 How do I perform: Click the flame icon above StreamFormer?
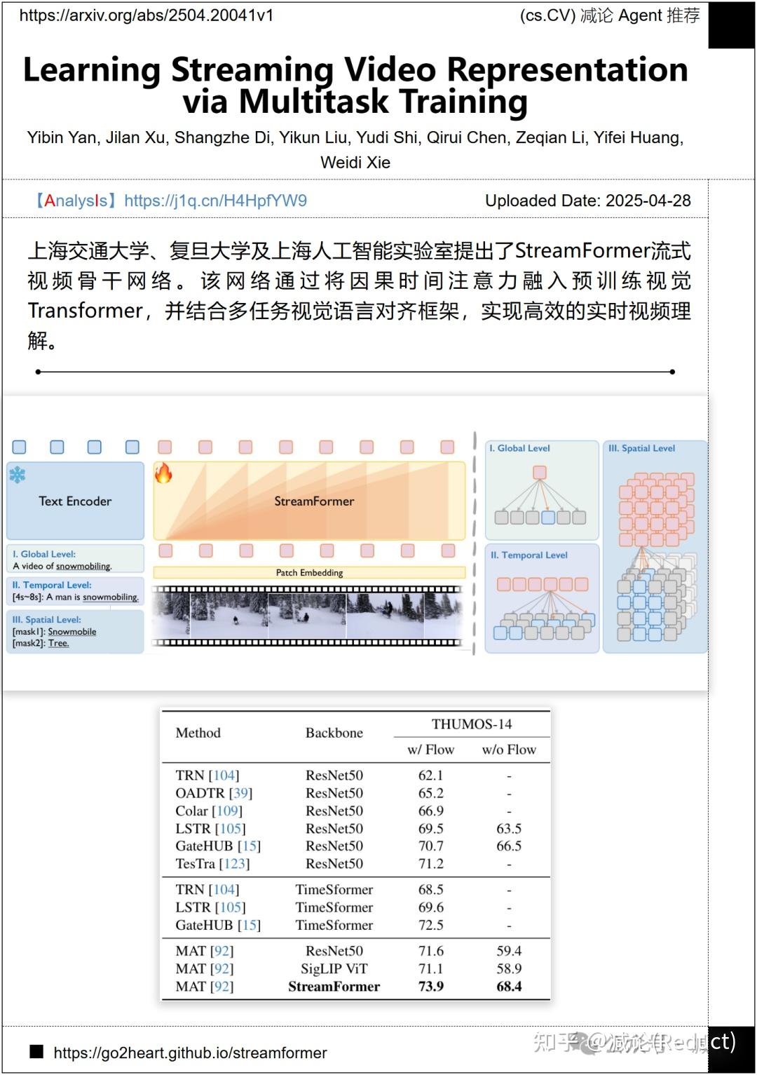tap(165, 474)
